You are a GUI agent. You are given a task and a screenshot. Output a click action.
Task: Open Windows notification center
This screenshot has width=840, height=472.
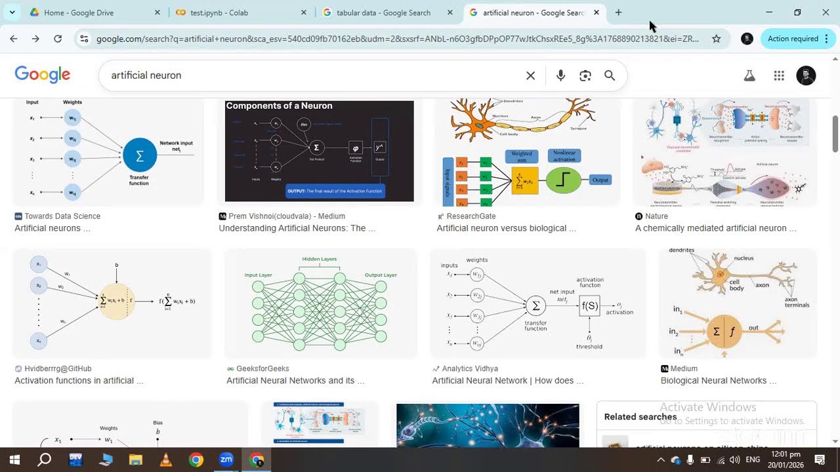820,460
